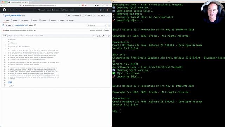Open the main branch selector dropdown
The height and width of the screenshot is (127, 225).
pyautogui.click(x=9, y=25)
